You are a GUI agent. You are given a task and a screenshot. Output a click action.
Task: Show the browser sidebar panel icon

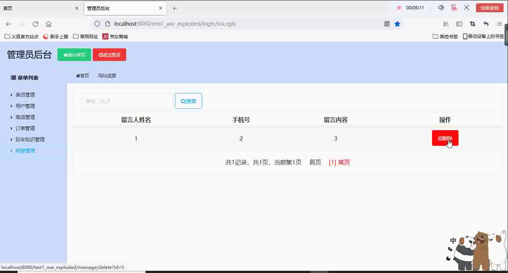pos(459,24)
